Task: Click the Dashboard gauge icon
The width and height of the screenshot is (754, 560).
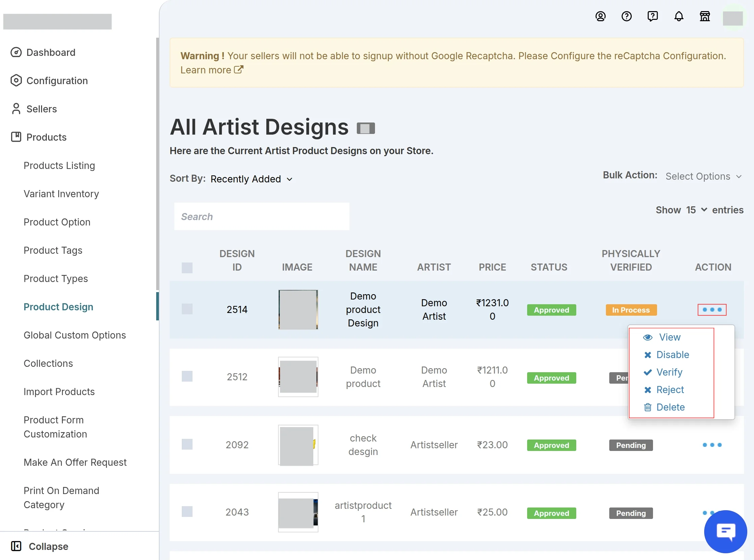Action: 16,52
